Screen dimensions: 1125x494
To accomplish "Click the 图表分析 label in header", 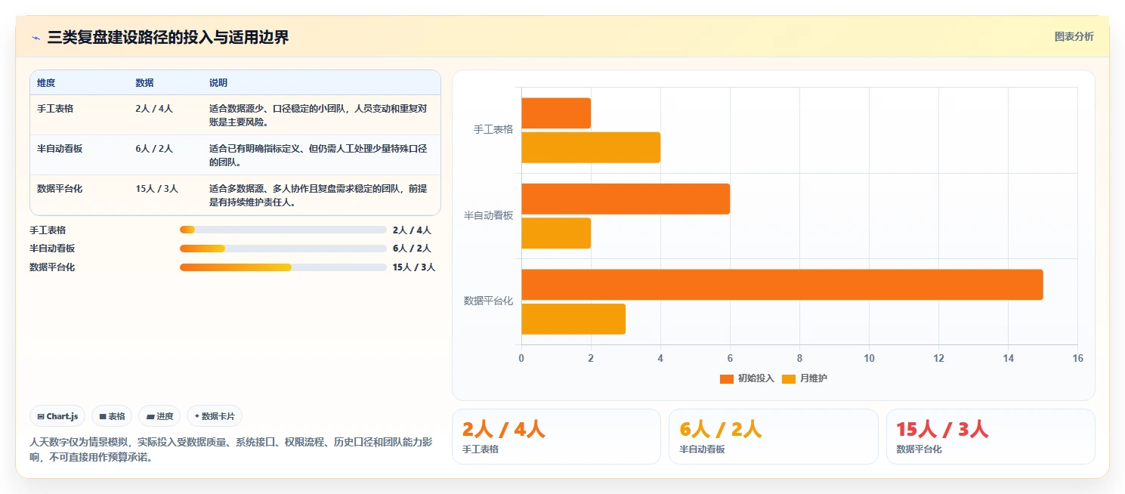I will point(1074,36).
